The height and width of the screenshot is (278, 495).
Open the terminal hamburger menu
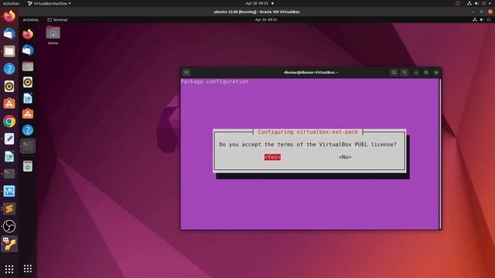pyautogui.click(x=405, y=73)
